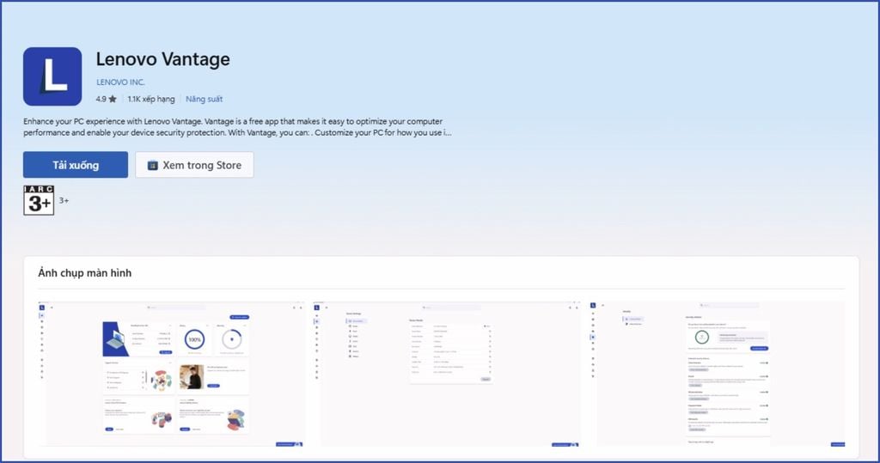The width and height of the screenshot is (880, 463).
Task: Click the IARC 3+ rating badge
Action: 39,200
